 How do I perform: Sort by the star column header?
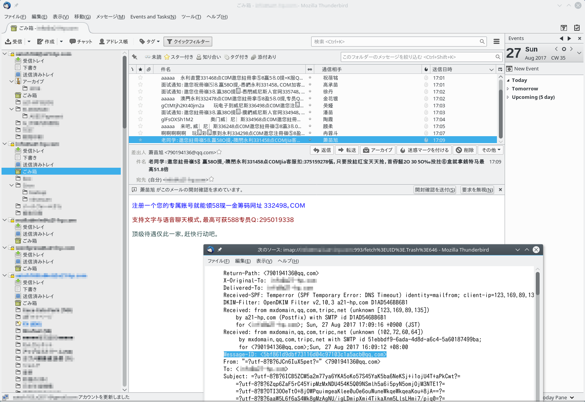[x=140, y=69]
